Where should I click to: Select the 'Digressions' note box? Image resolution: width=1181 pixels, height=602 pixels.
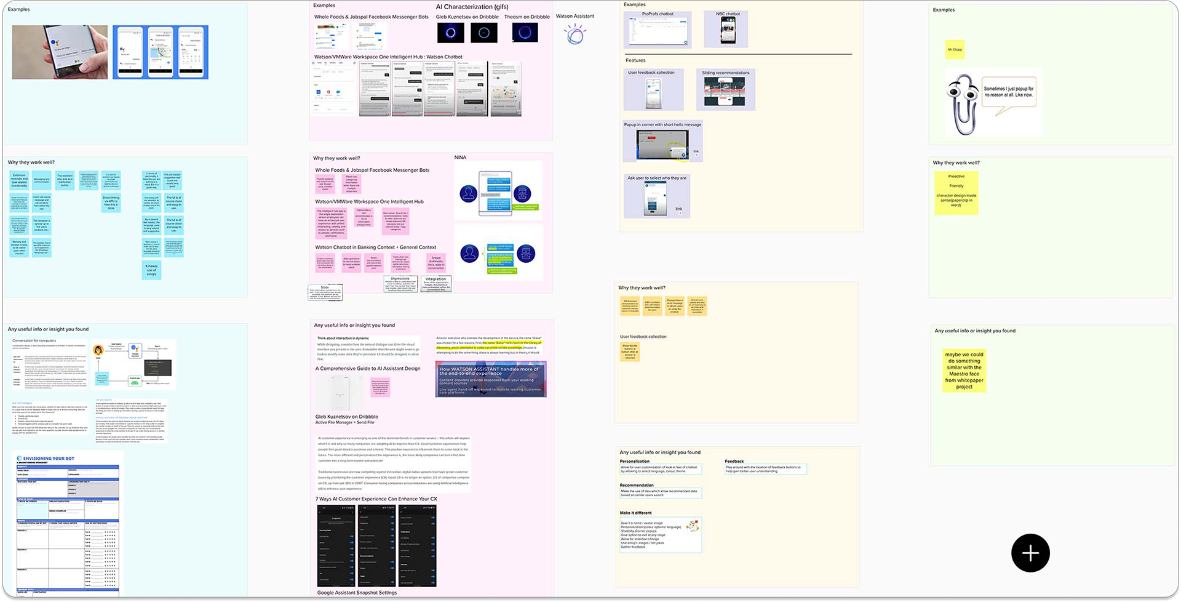pos(400,284)
